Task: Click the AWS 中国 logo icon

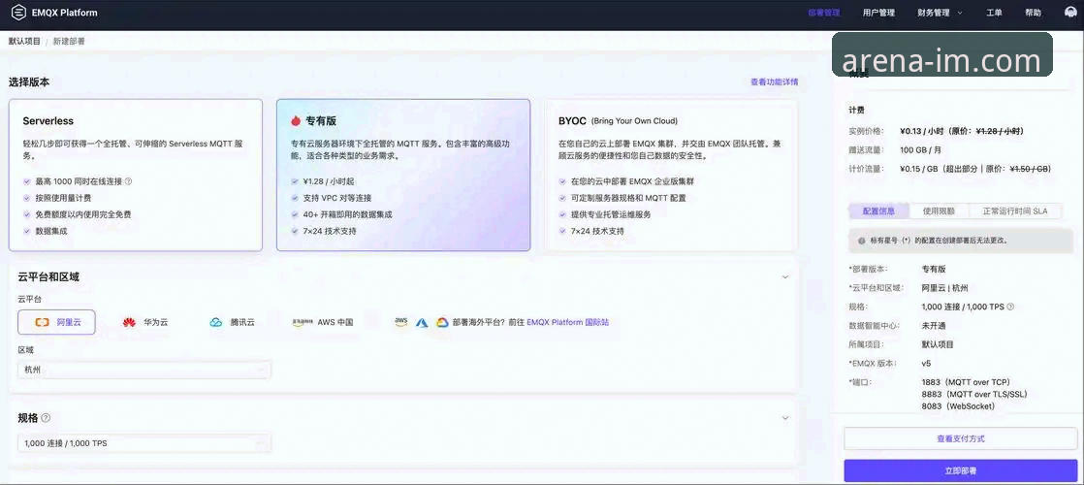Action: (303, 322)
